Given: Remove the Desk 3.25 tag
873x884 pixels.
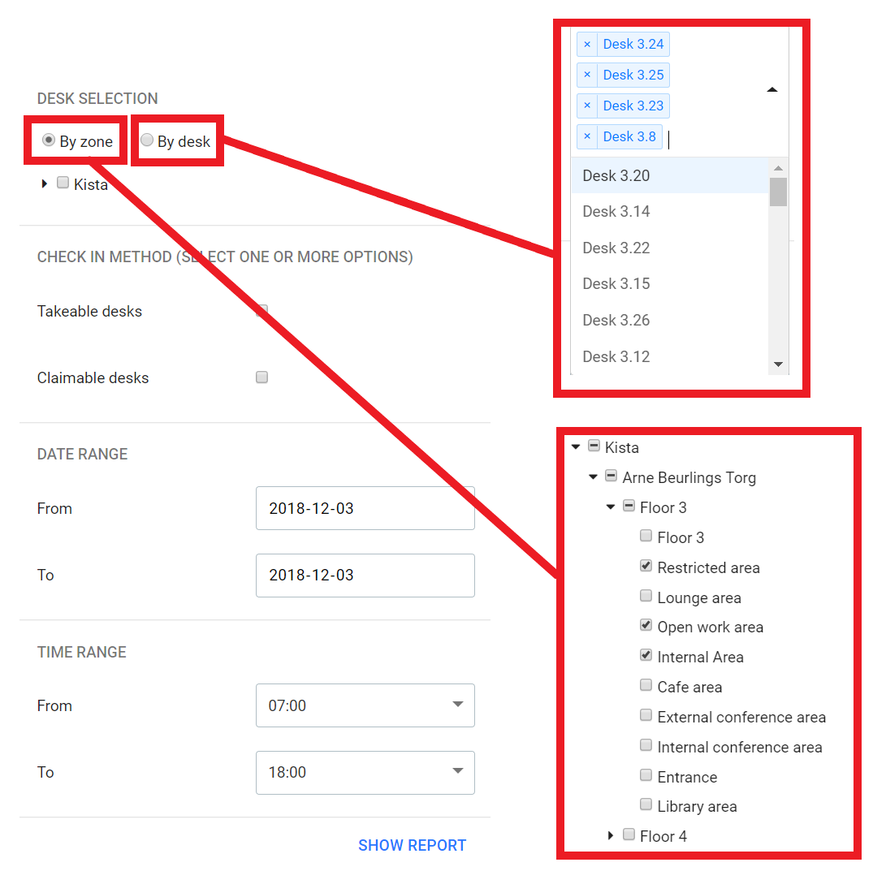Looking at the screenshot, I should click(587, 75).
